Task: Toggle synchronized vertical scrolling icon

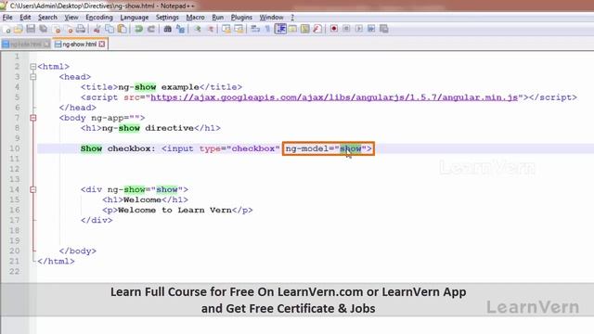Action: 226,29
